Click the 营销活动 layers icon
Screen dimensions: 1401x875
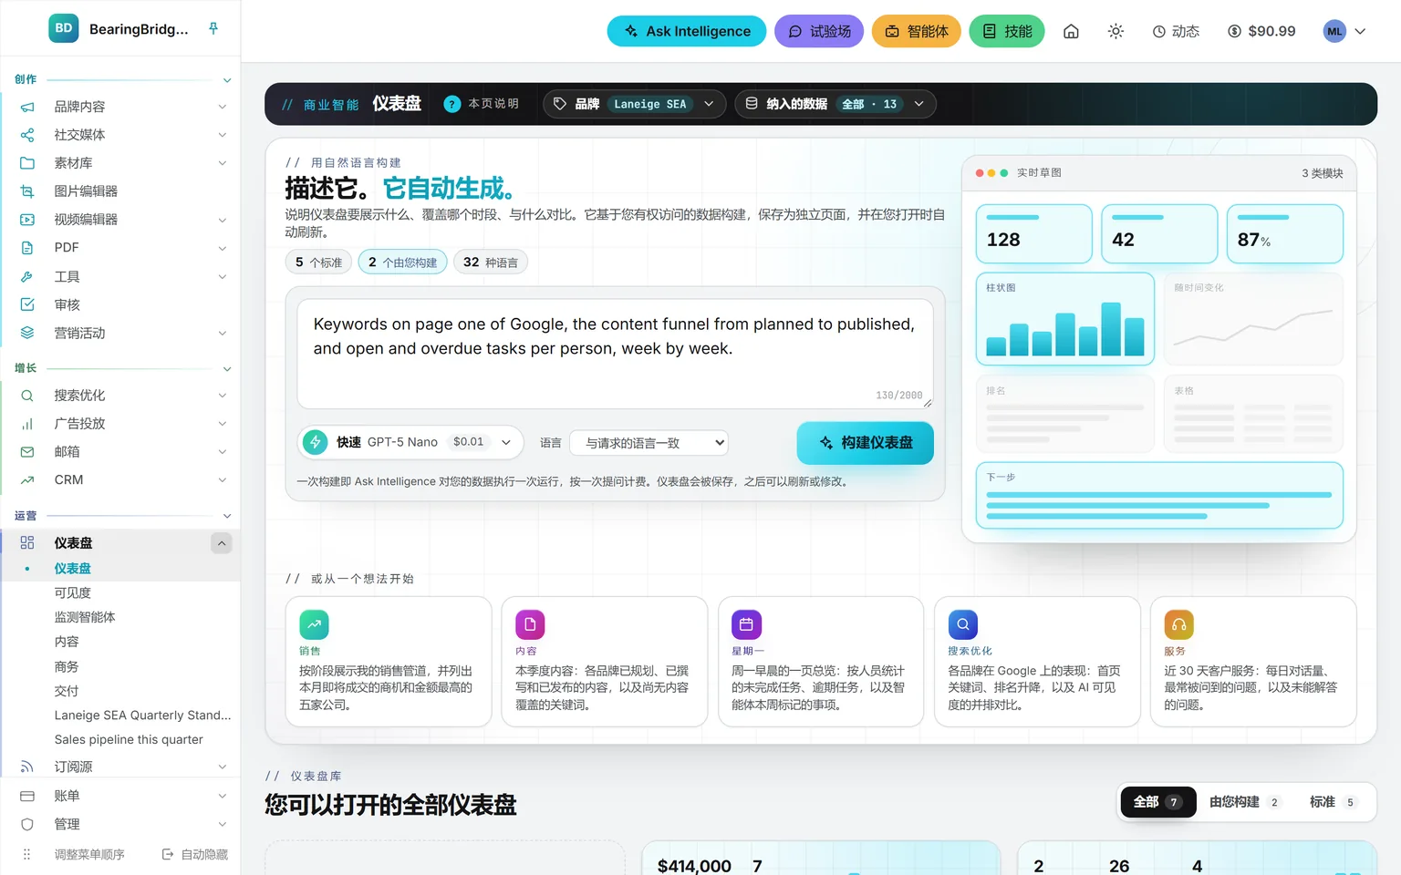click(27, 333)
